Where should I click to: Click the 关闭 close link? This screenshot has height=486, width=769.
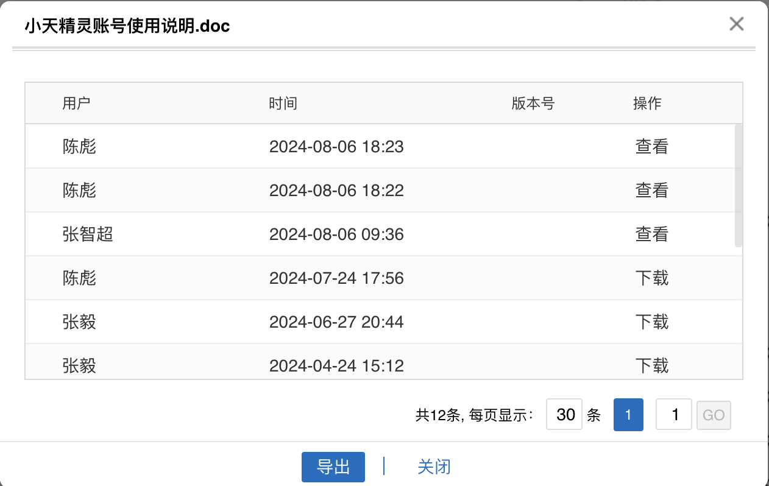click(434, 467)
